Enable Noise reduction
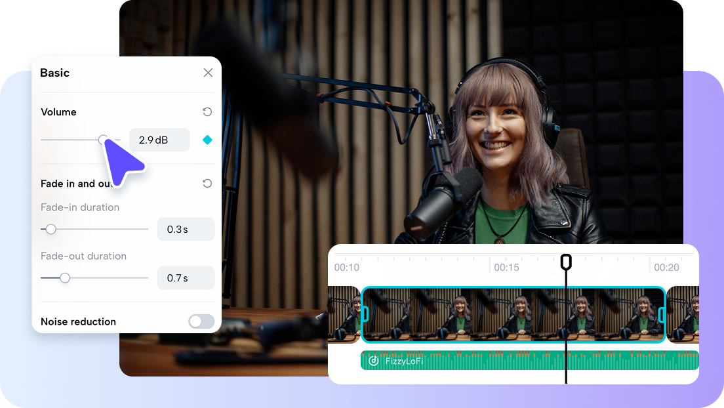The width and height of the screenshot is (724, 408). 201,321
